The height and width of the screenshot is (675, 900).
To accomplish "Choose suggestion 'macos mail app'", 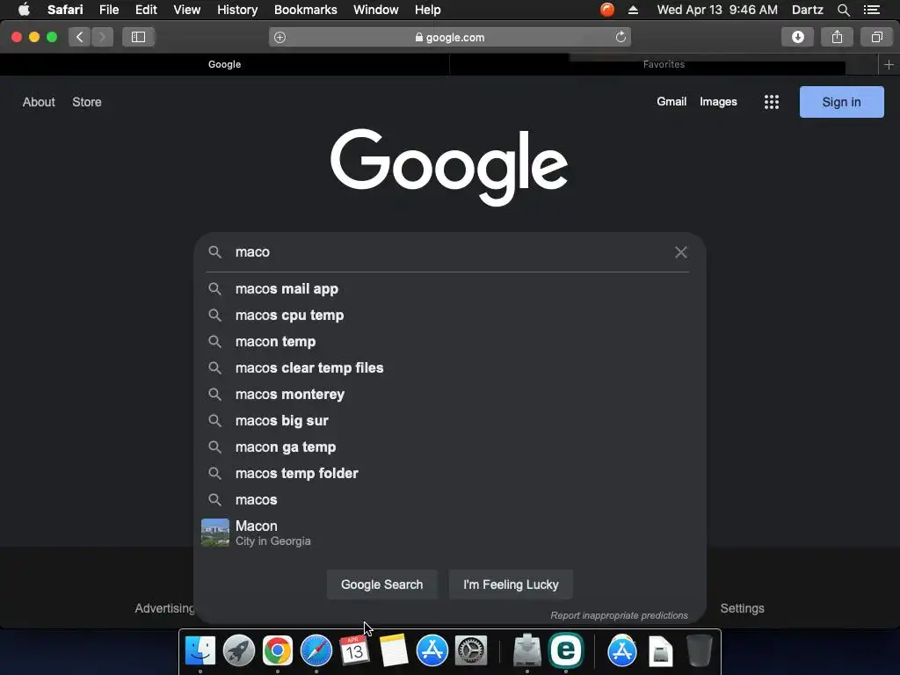I will 450,288.
